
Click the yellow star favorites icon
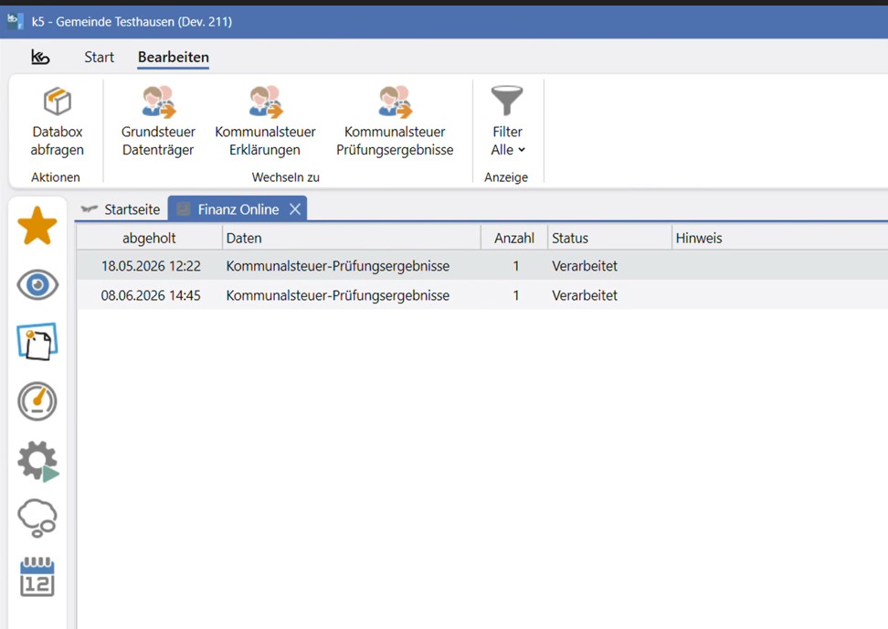pyautogui.click(x=37, y=226)
